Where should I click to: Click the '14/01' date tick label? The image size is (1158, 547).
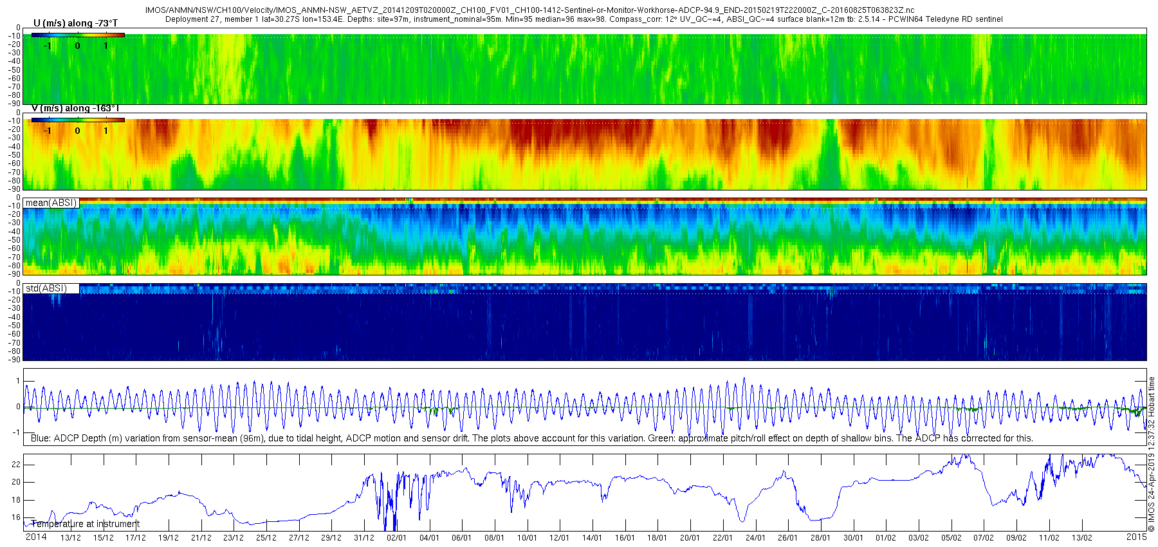point(593,538)
